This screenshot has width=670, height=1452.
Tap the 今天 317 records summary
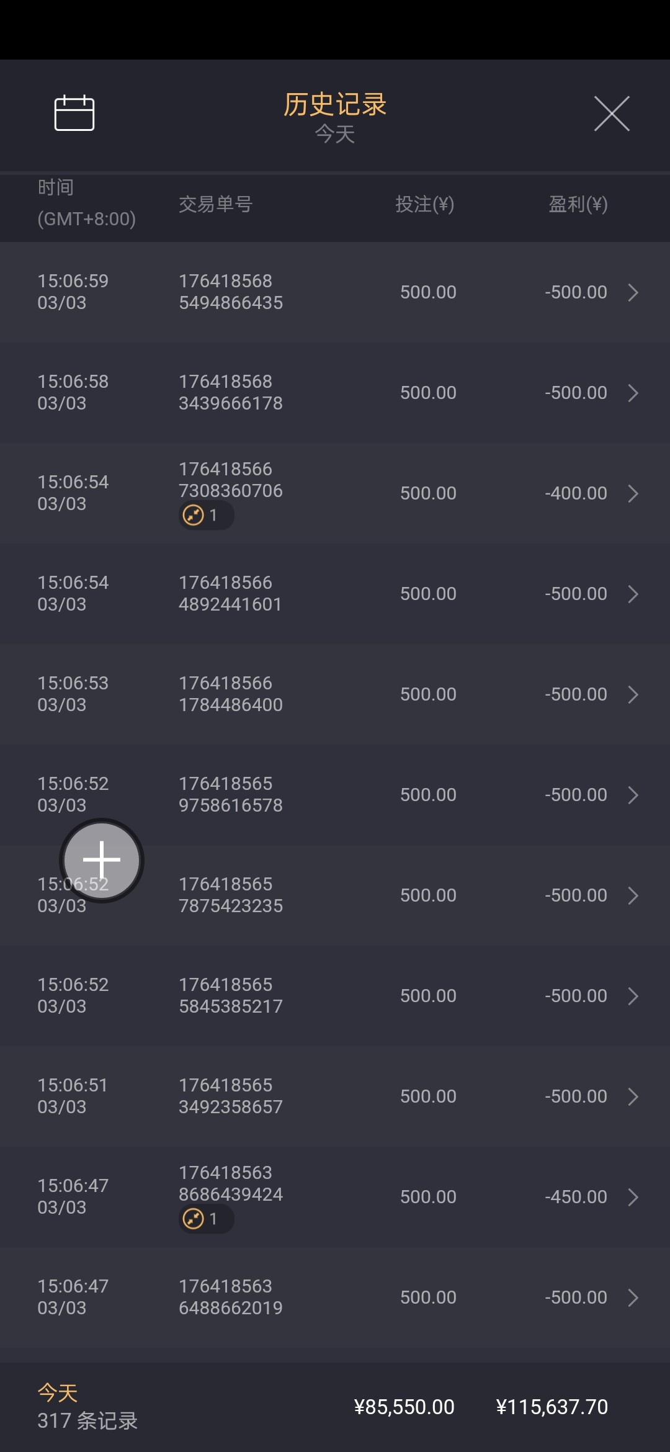click(87, 1407)
